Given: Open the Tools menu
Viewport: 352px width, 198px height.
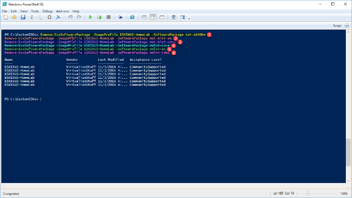Looking at the screenshot, I should pos(35,11).
